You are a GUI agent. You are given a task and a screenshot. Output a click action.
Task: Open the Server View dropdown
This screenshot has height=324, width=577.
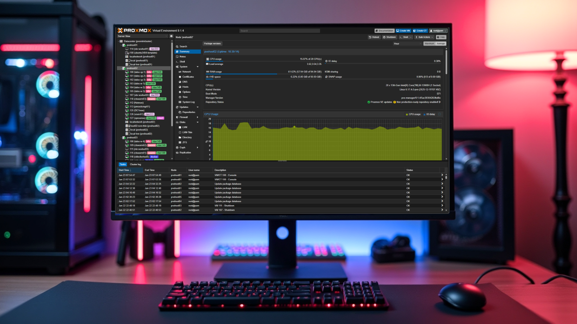click(142, 36)
